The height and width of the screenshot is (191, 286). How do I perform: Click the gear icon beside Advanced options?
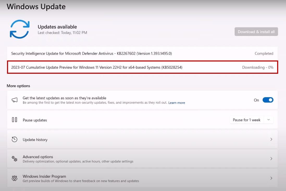(14, 158)
